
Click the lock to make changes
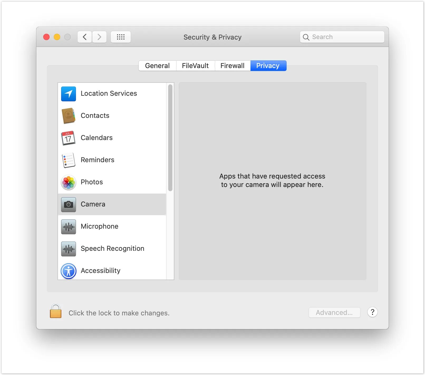(56, 311)
